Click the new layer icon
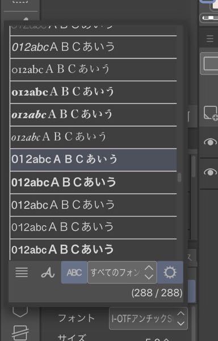Viewport: 218px width, 341px height. (211, 113)
